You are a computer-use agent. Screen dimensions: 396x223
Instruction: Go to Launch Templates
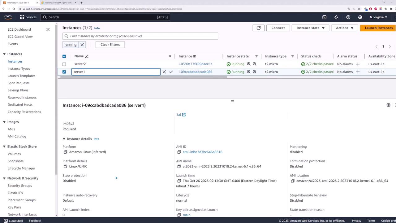pos(21,76)
